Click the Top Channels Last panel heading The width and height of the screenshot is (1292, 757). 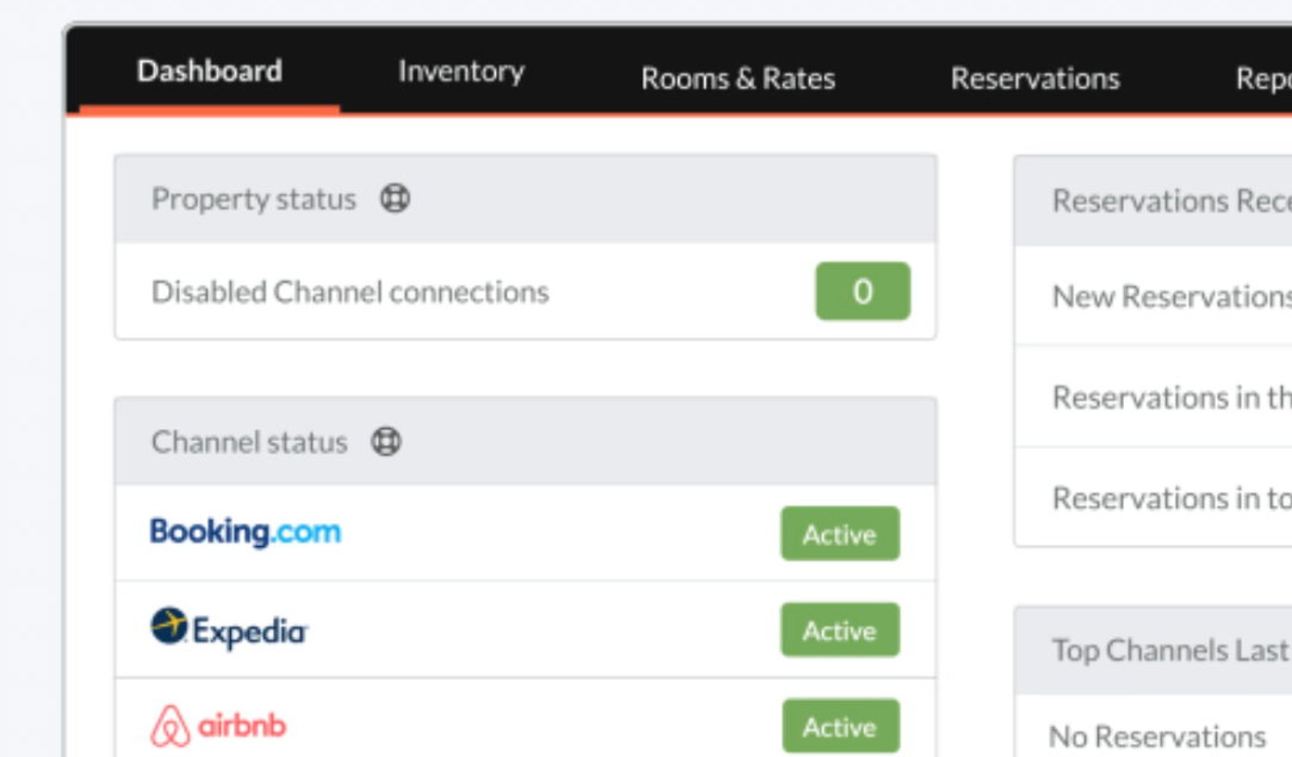pos(1171,650)
